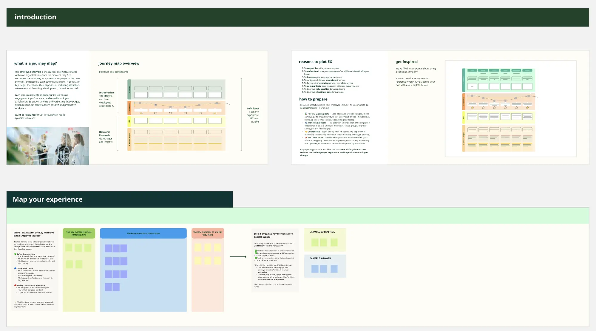Click the 'Step 2: Organise Key Moments' heading
The width and height of the screenshot is (596, 331).
pyautogui.click(x=273, y=236)
